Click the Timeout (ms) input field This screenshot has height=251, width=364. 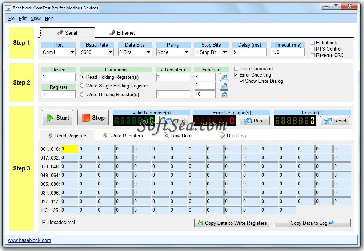click(x=288, y=52)
